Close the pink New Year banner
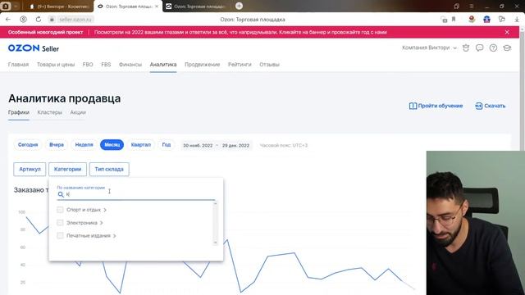Screen dimensions: 525x295 [507, 32]
